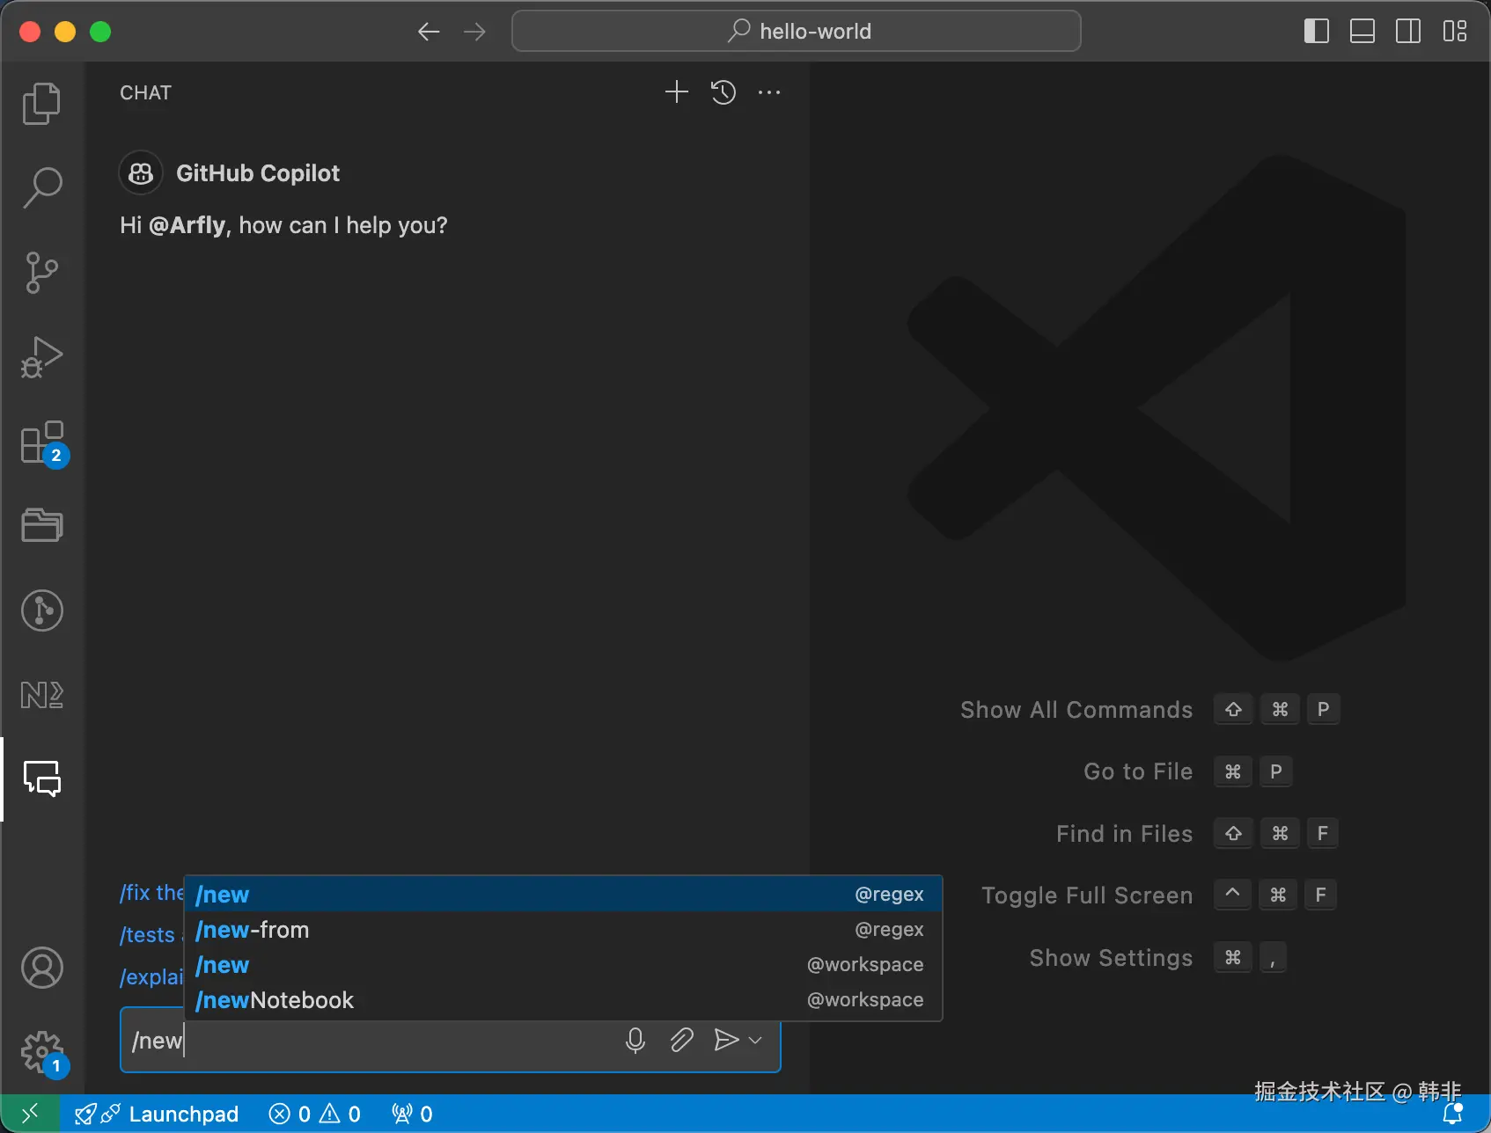The height and width of the screenshot is (1133, 1491).
Task: Open the Run and Debug view
Action: point(41,357)
